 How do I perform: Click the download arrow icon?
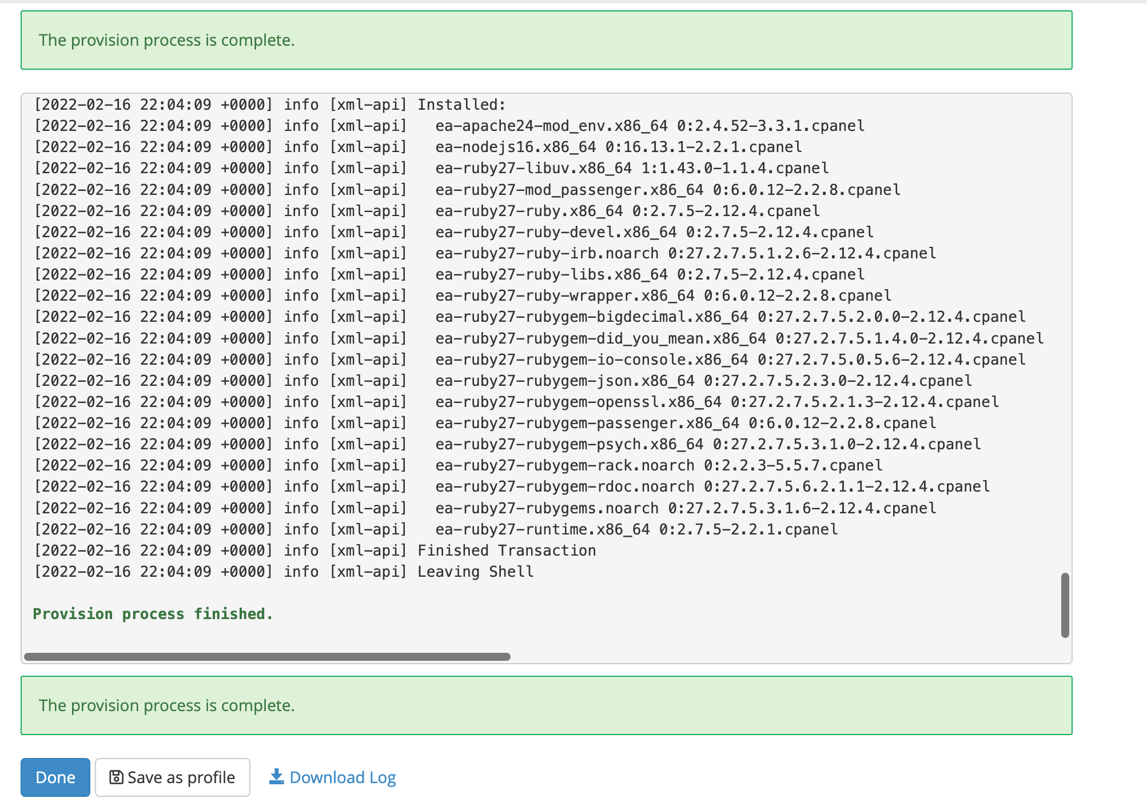pyautogui.click(x=277, y=776)
